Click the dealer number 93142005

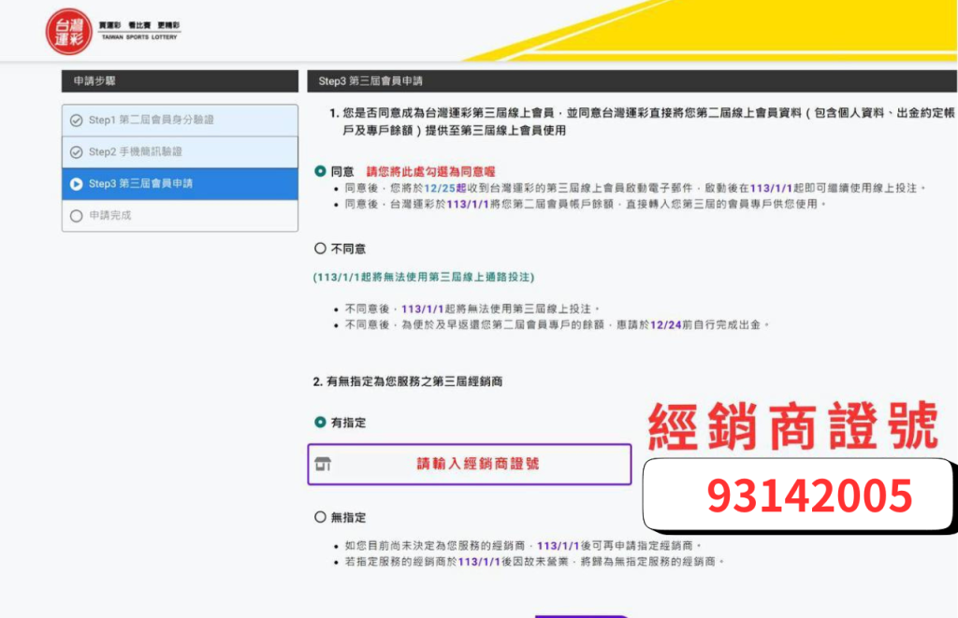[809, 496]
